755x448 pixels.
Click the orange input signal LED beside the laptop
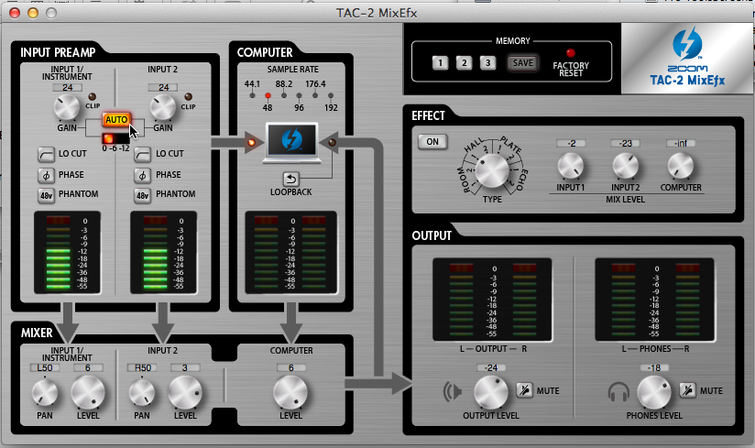[x=251, y=142]
